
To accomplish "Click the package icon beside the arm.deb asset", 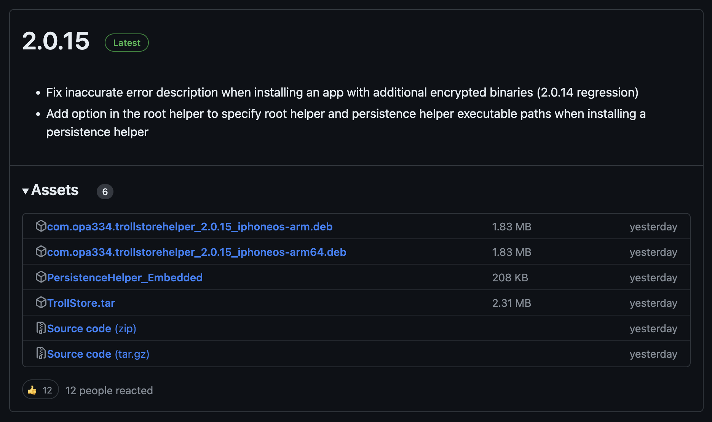I will point(41,226).
